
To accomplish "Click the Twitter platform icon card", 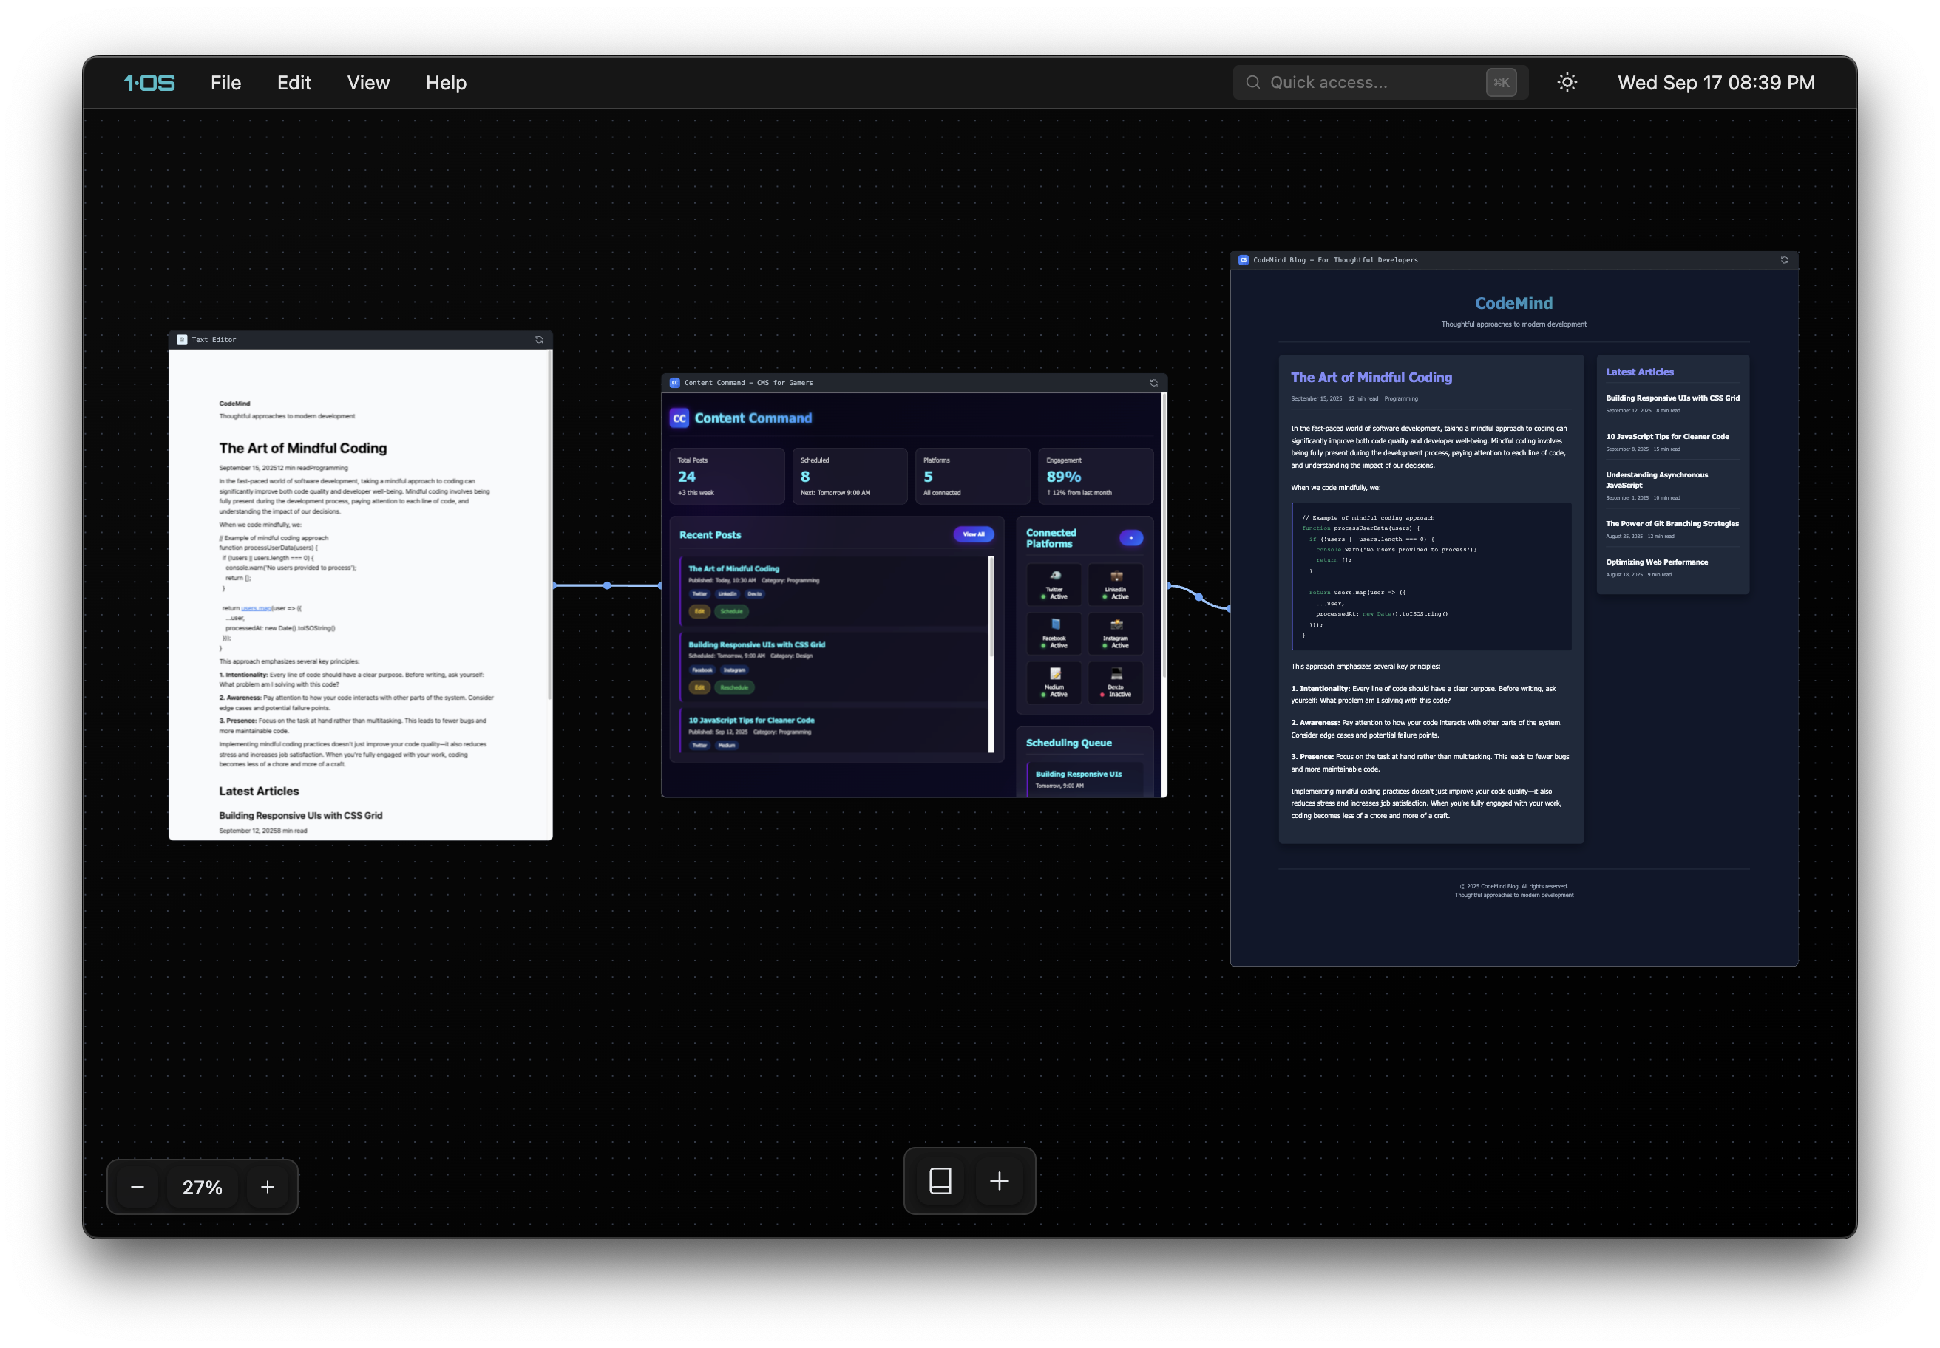I will click(x=1054, y=585).
